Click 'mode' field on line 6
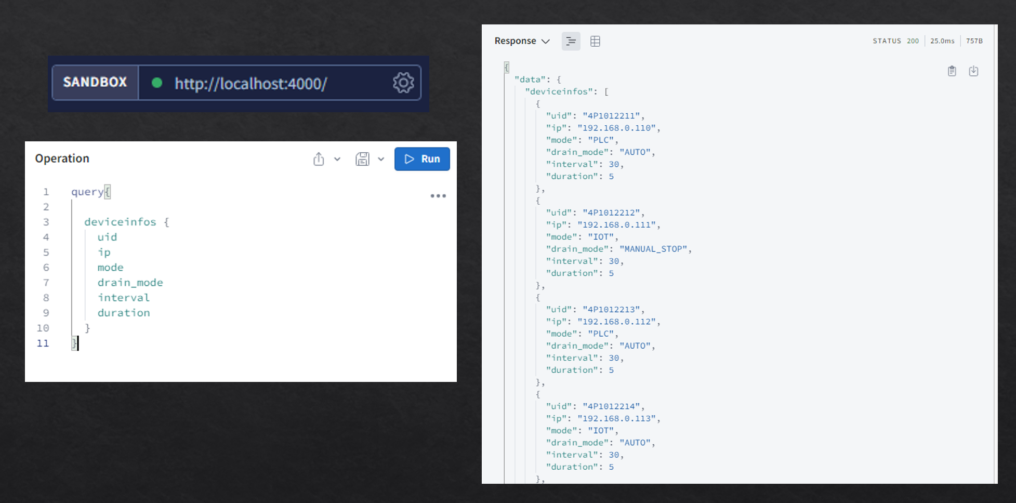 pyautogui.click(x=110, y=267)
